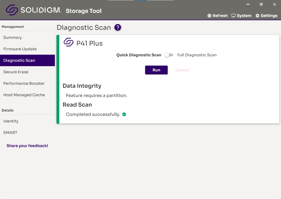Click the 'Completed successfully.' status text
281x199 pixels.
click(x=93, y=115)
